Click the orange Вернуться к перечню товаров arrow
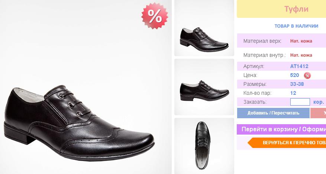Image resolution: width=326 pixels, height=174 pixels. [287, 142]
